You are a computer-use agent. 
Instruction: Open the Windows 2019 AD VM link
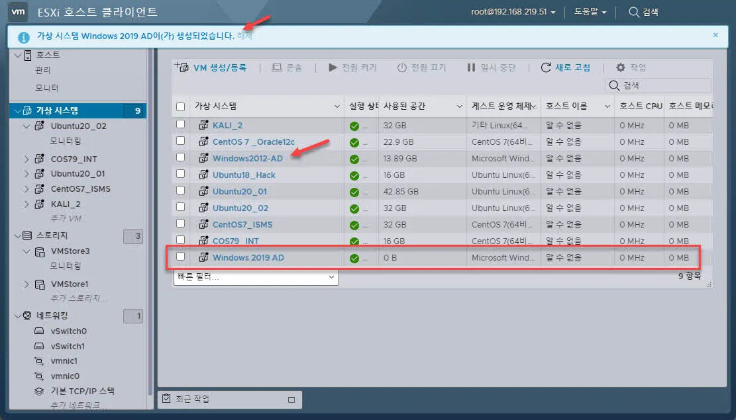[248, 257]
